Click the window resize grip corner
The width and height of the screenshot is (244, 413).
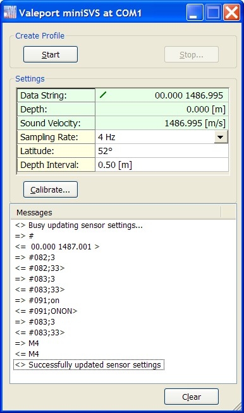click(x=238, y=407)
